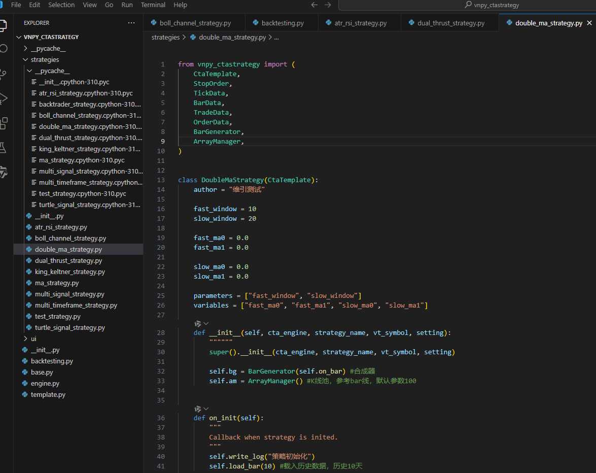Open the View menu
Viewport: 596px width, 473px height.
pos(90,5)
